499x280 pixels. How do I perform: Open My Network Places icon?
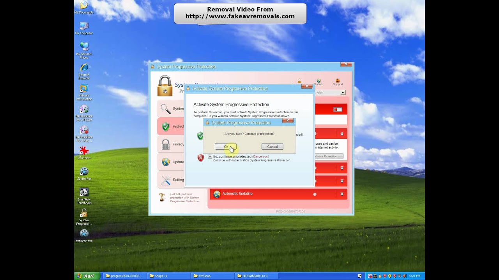pyautogui.click(x=84, y=50)
